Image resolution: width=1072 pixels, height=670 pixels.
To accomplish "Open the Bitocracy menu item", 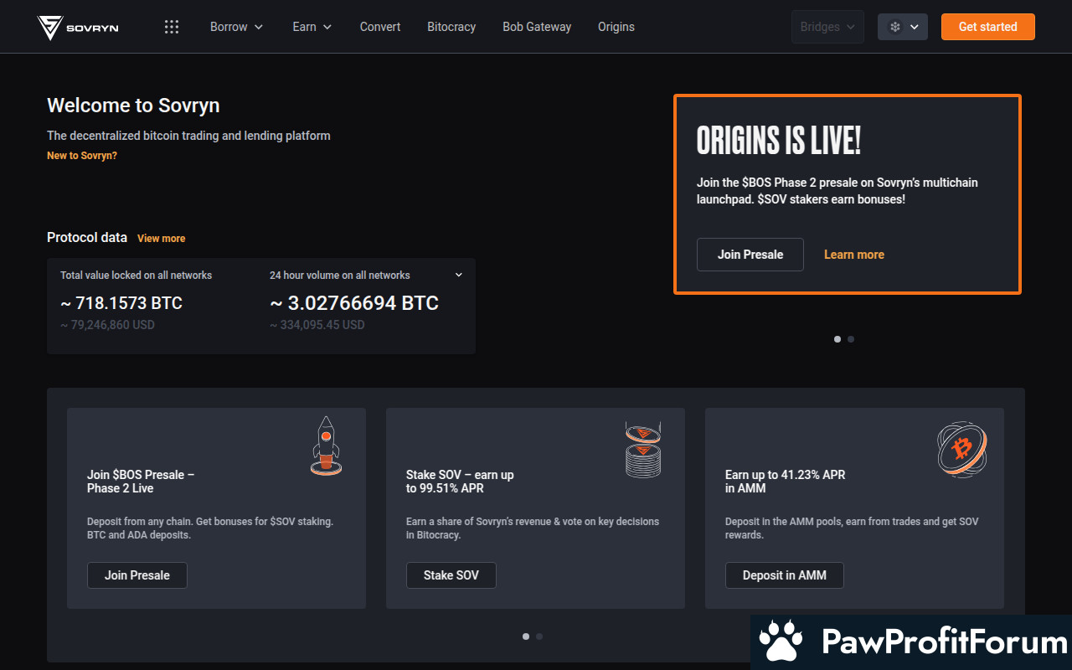I will click(451, 27).
